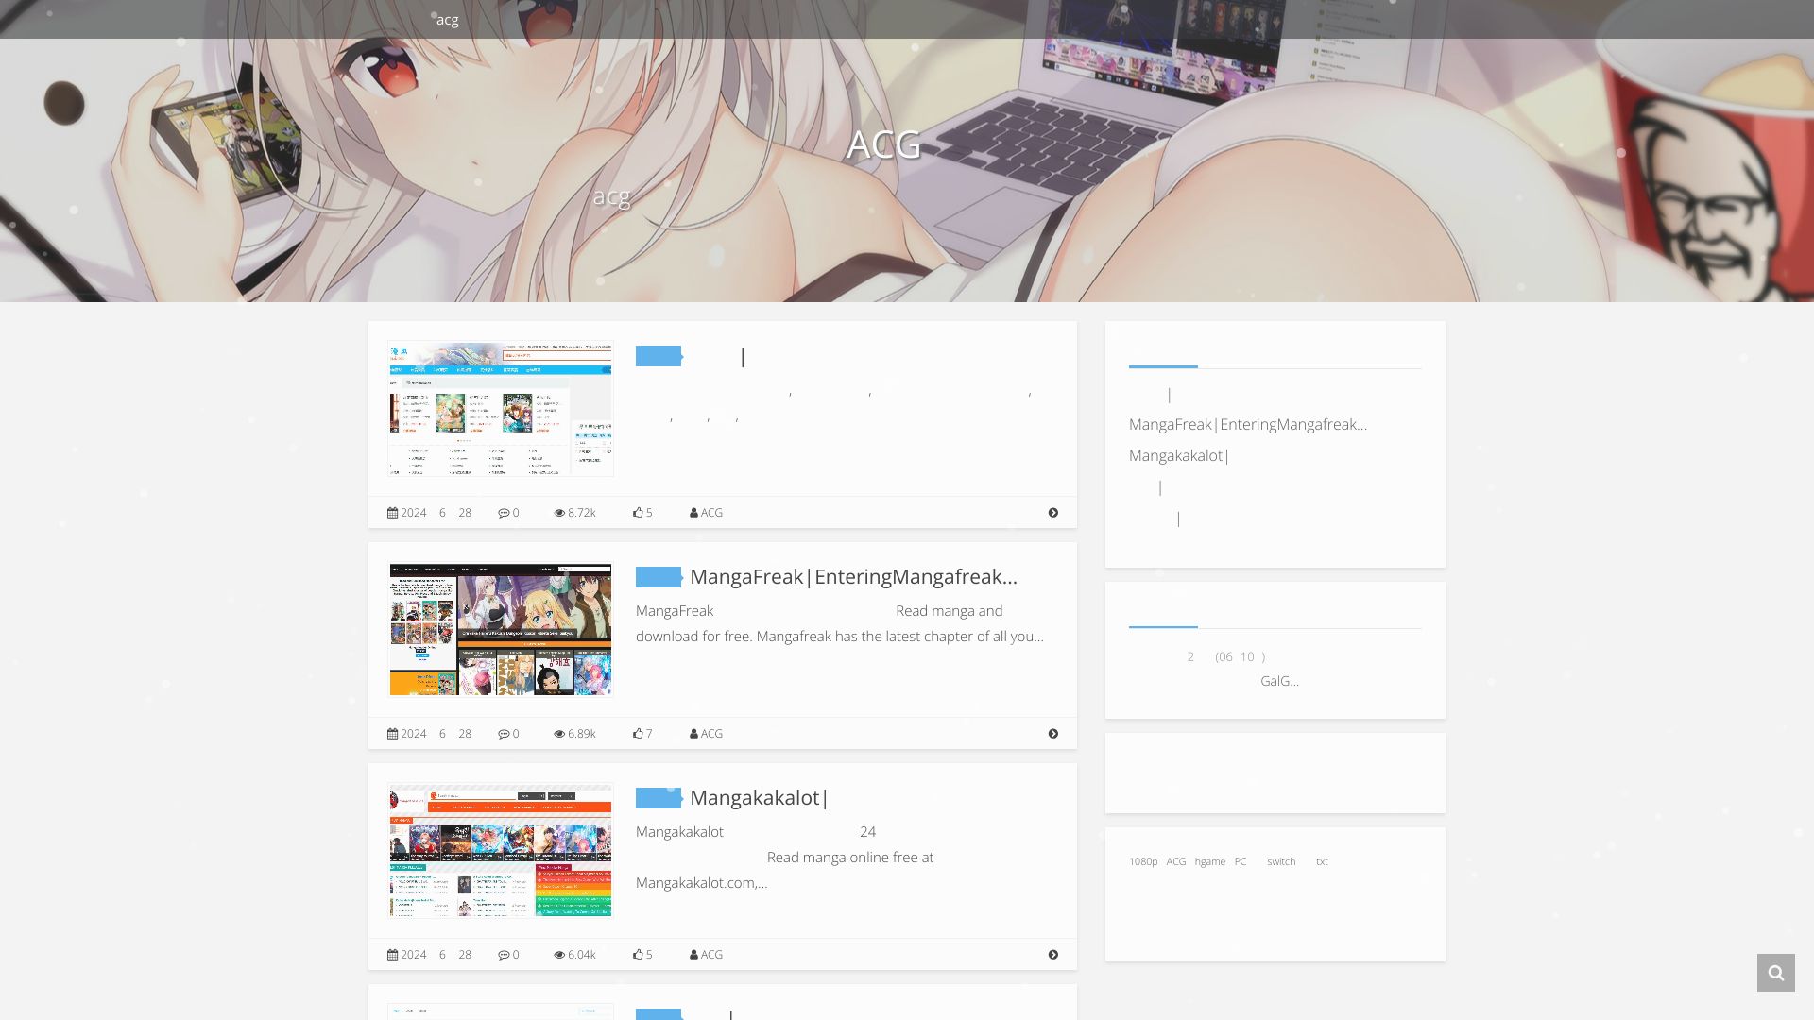Click the calendar icon on the MangaFreak post
This screenshot has height=1020, width=1814.
pos(392,734)
